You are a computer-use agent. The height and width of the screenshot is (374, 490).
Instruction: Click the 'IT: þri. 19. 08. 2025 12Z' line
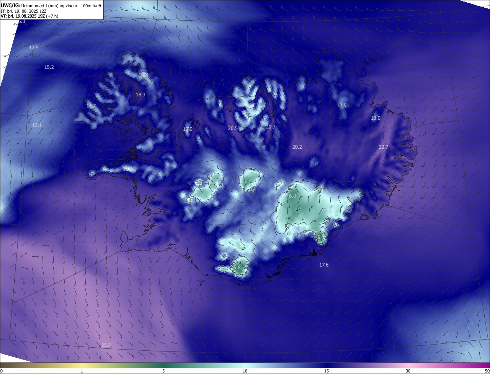24,11
